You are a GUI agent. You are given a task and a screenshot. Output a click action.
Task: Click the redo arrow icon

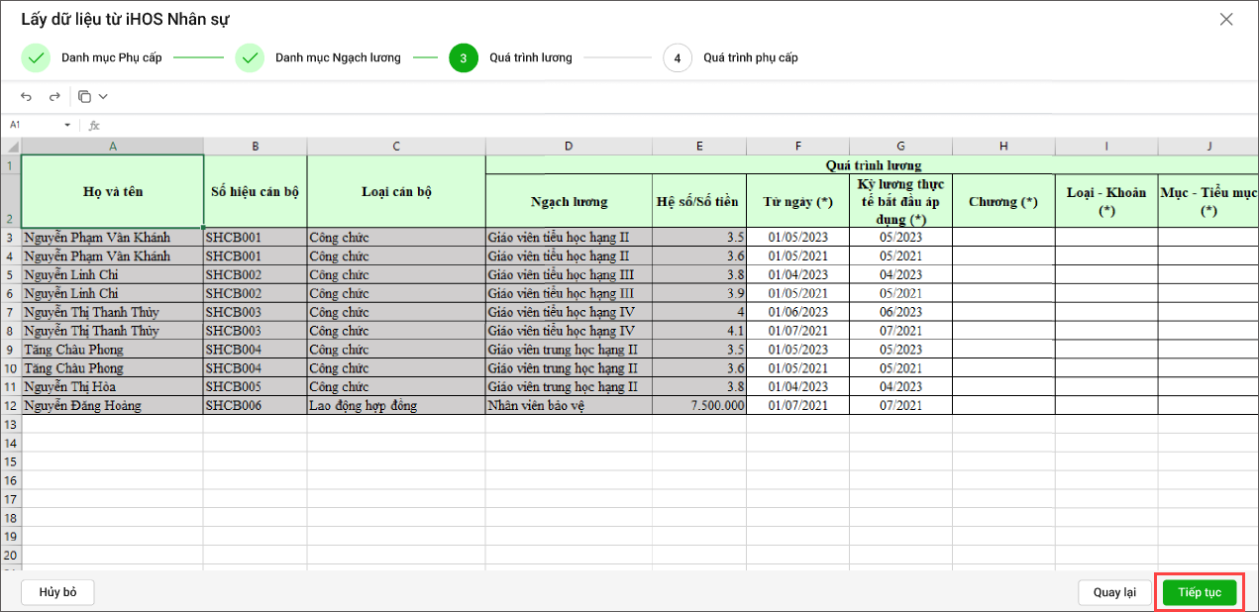(x=54, y=97)
